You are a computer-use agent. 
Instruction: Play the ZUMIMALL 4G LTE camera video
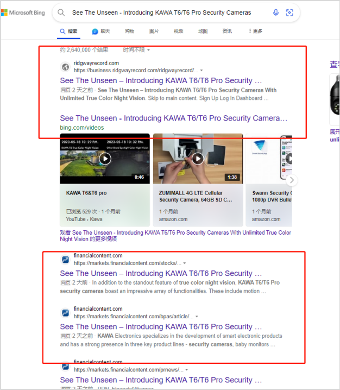(x=198, y=159)
